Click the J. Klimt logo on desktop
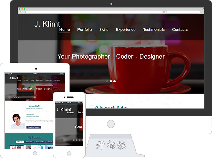Screen dimensions: 212x159 point(47,24)
